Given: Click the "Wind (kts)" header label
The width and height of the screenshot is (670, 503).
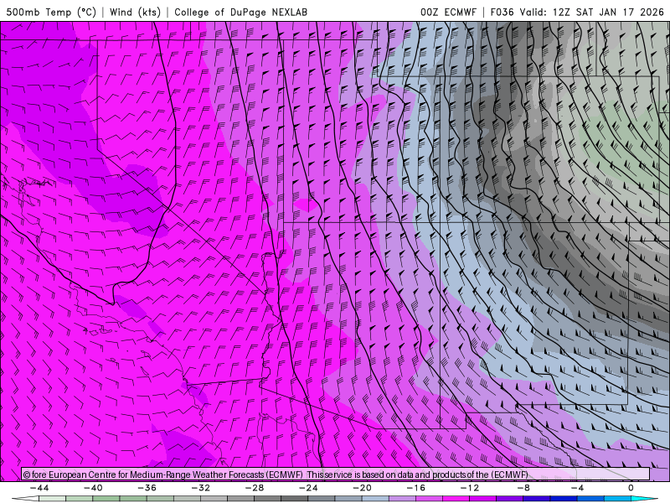Looking at the screenshot, I should click(x=135, y=12).
